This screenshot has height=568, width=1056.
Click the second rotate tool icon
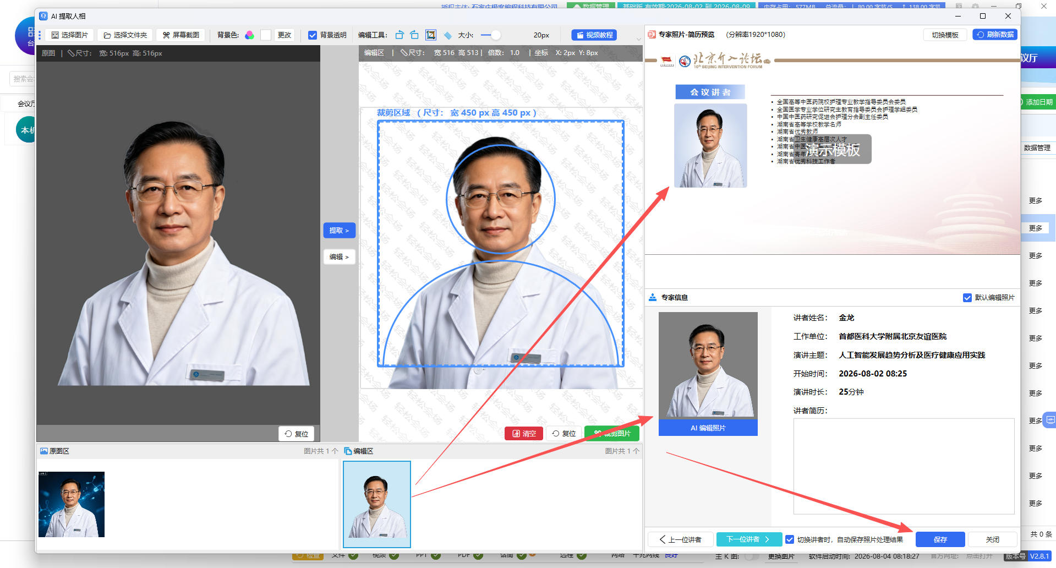click(415, 35)
